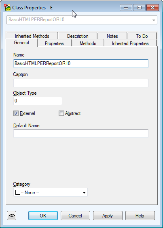Enable the Abstract checkbox

(x=61, y=113)
